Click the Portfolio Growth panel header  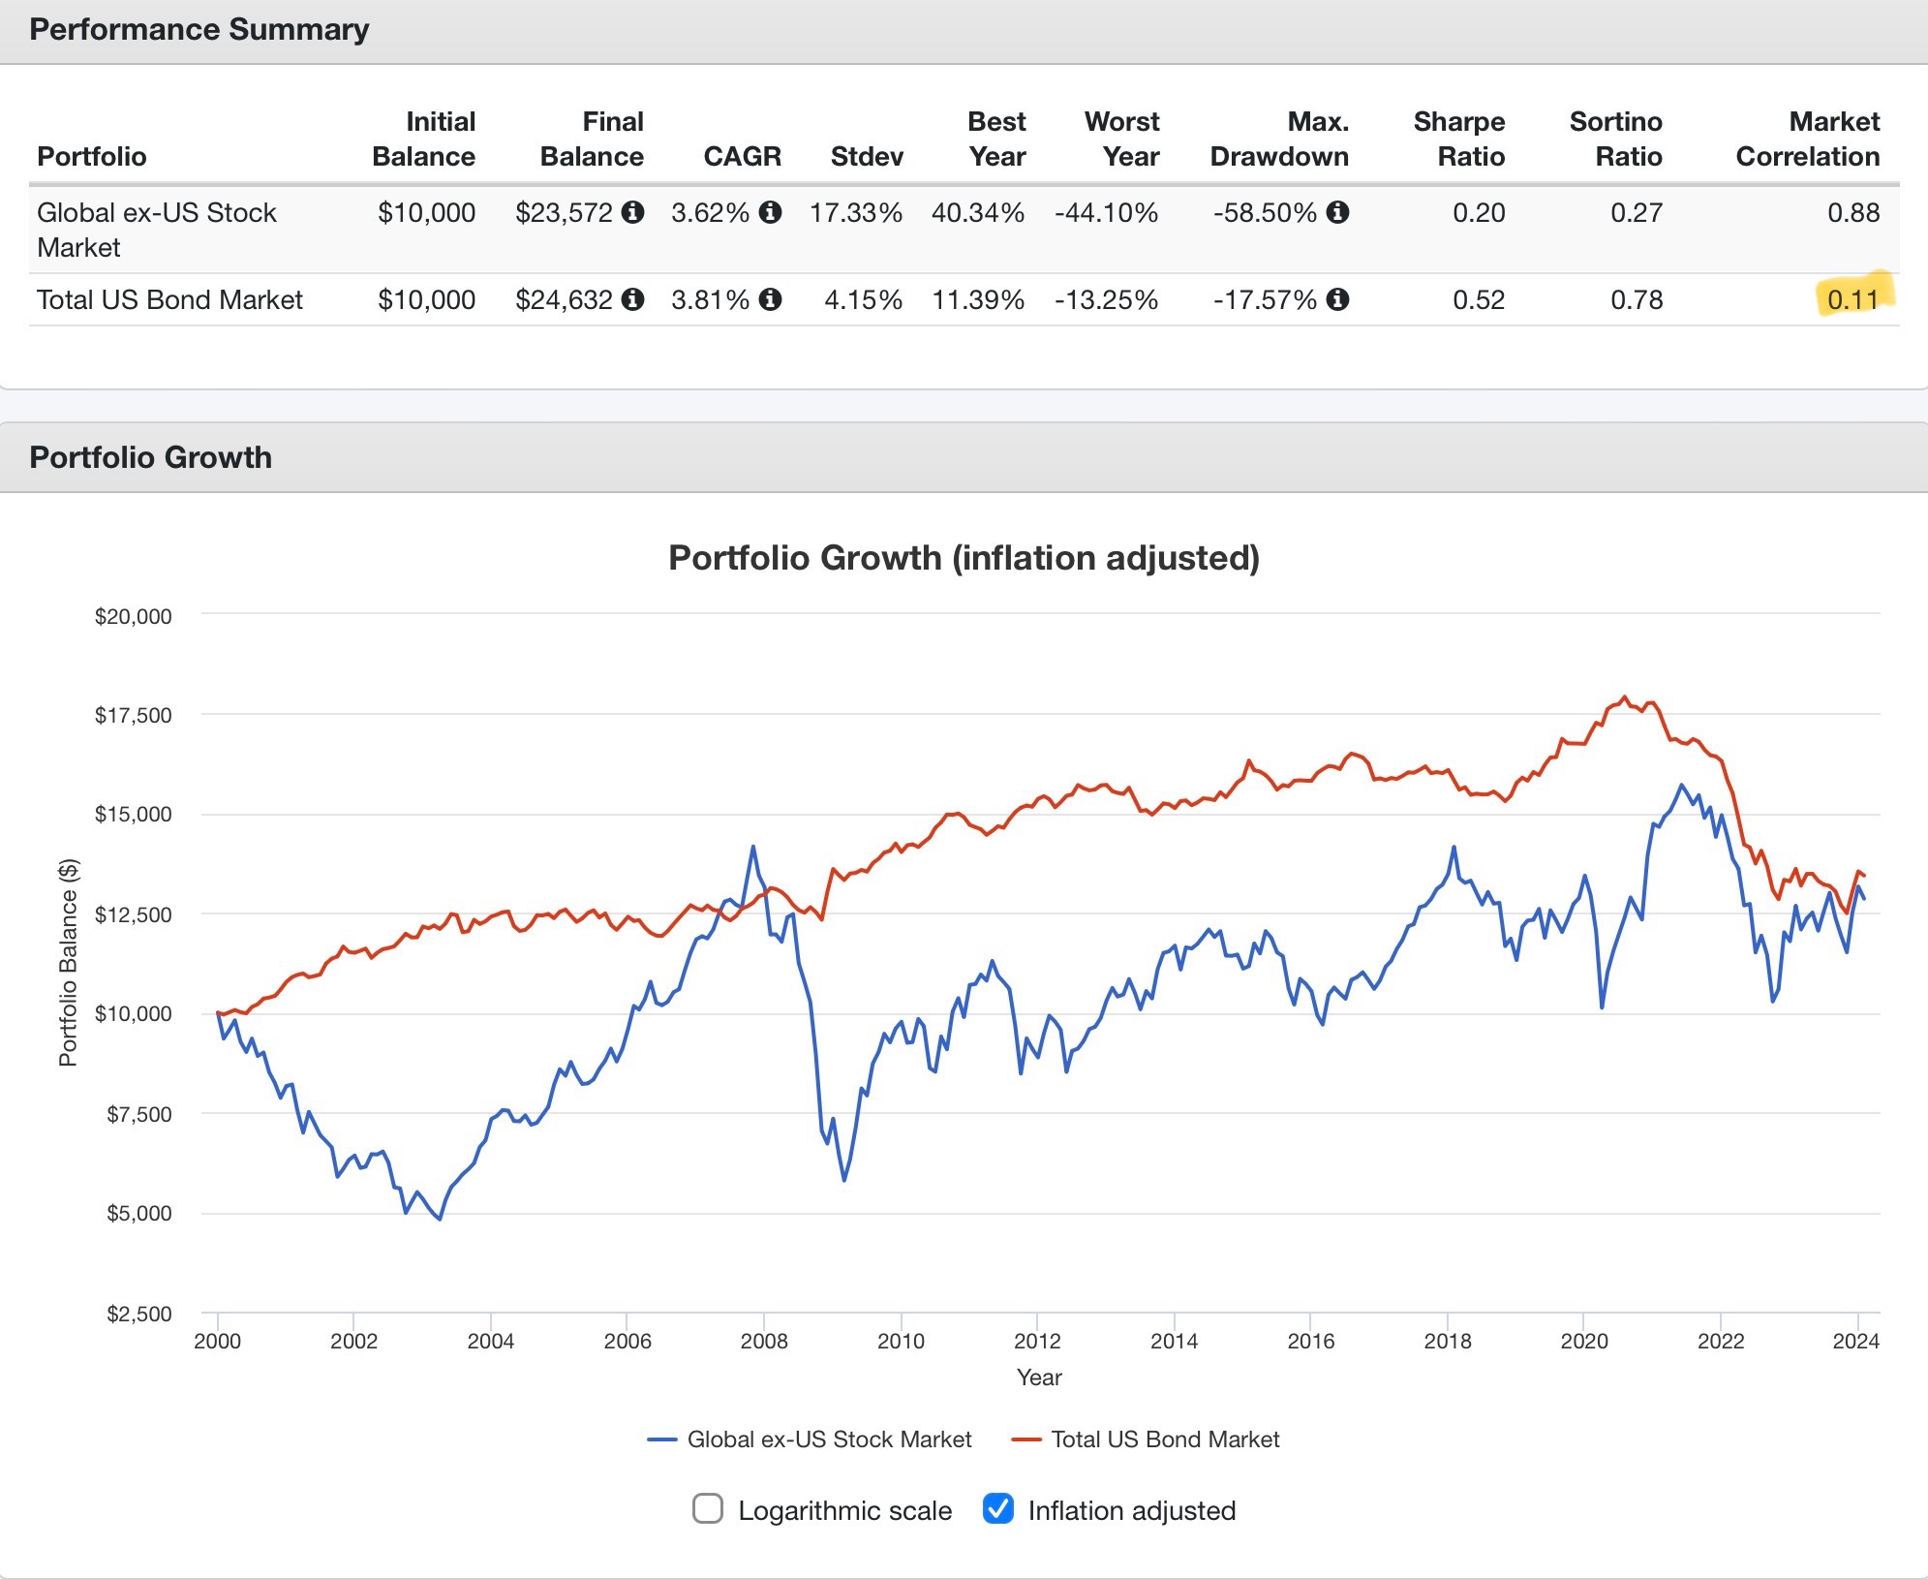964,457
